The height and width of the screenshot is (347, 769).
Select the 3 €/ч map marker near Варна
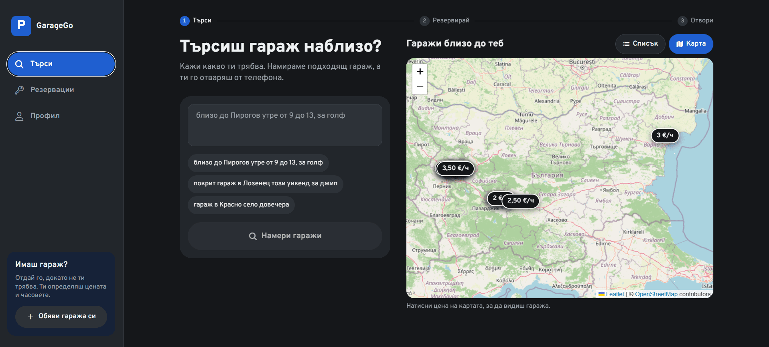pos(665,135)
